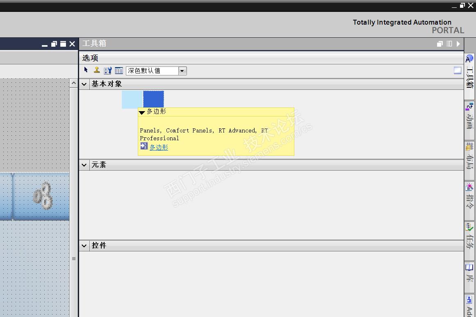Click the help arrow icon beside the 多边形 link
Viewport: 476px width, 317px height.
tap(144, 146)
